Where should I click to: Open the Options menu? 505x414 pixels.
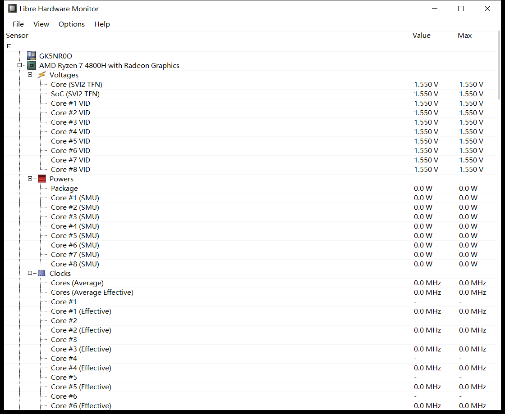click(x=72, y=24)
